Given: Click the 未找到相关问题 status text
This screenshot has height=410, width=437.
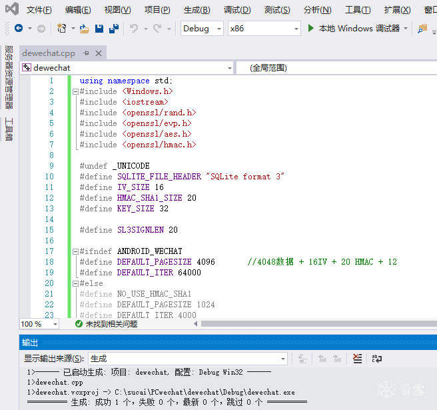Looking at the screenshot, I should [x=111, y=324].
